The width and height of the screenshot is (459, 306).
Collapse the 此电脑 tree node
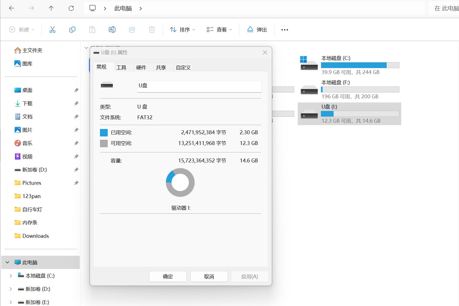pyautogui.click(x=7, y=262)
